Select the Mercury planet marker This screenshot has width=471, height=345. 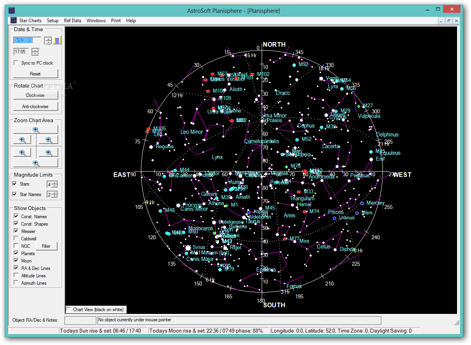click(362, 203)
